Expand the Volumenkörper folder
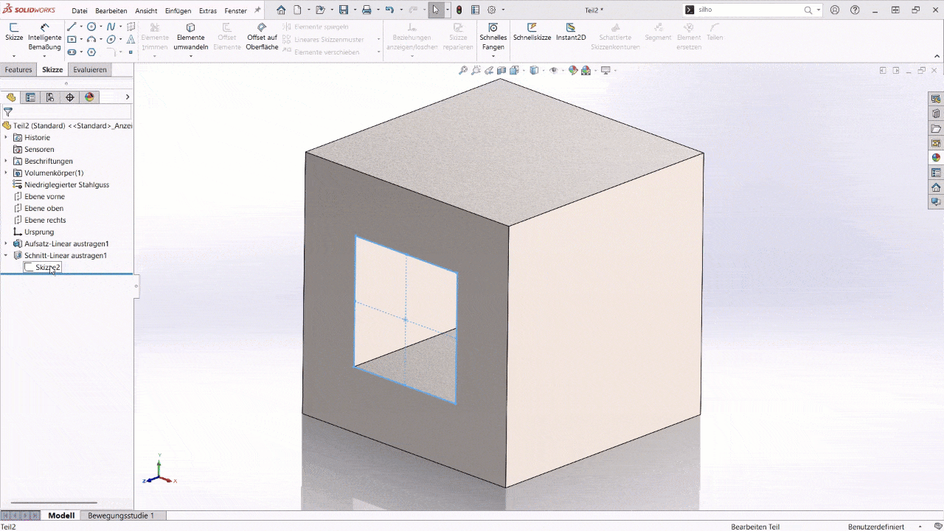The image size is (944, 531). coord(6,173)
